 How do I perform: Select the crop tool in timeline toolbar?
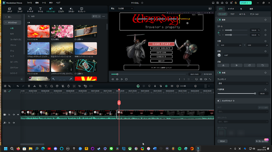click(x=40, y=86)
